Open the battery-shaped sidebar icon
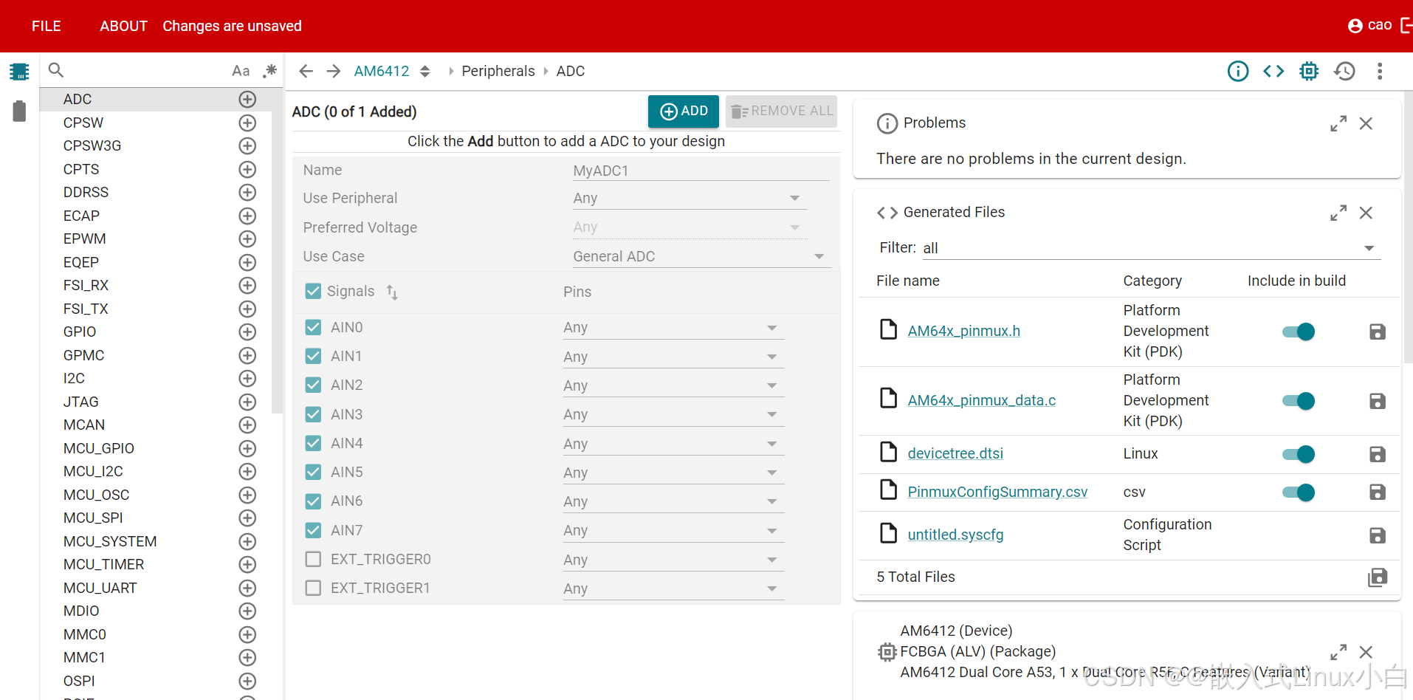This screenshot has height=700, width=1413. (x=19, y=111)
